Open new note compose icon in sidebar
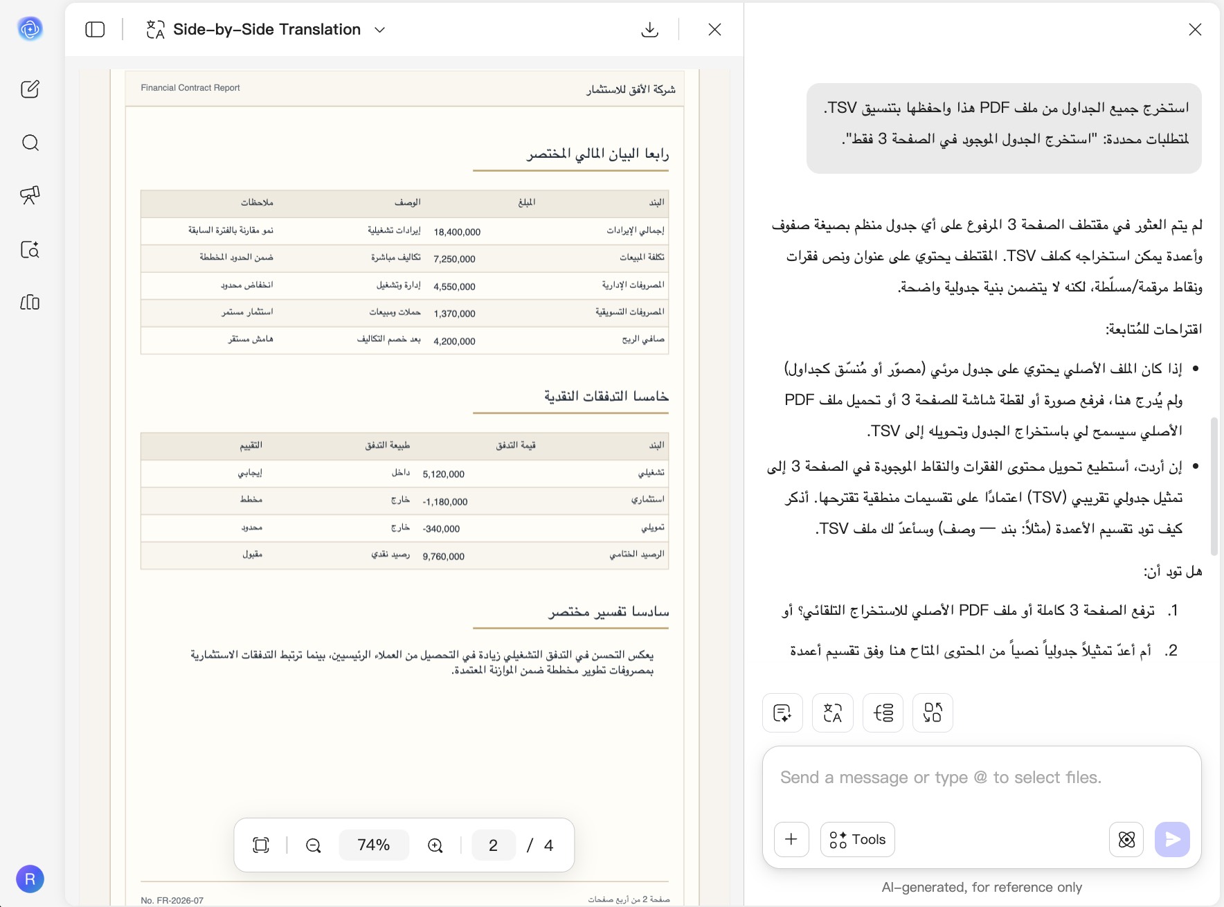Screen dimensions: 1224x907 coord(30,89)
